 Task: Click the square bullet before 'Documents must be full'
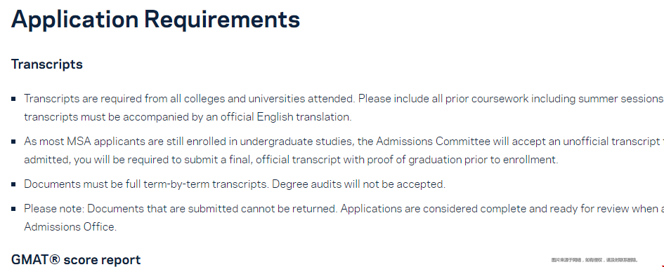(13, 184)
